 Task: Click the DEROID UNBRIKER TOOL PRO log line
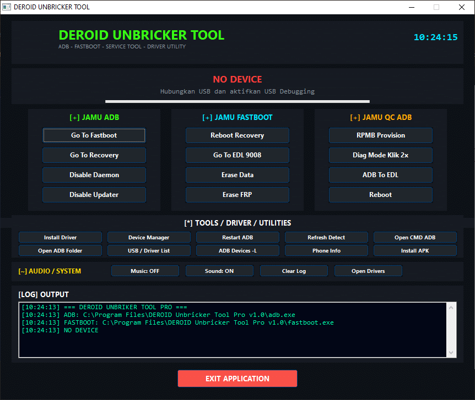click(x=104, y=307)
